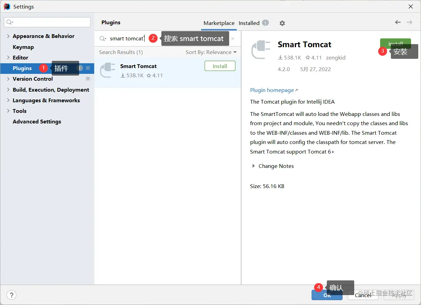Expand Languages & Frameworks node

pos(8,100)
